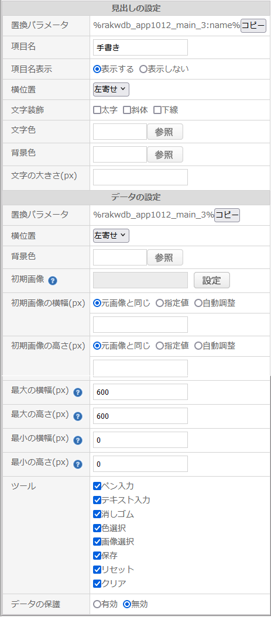The height and width of the screenshot is (617, 271).
Task: Enable the 太字 checkbox
Action: click(x=97, y=110)
